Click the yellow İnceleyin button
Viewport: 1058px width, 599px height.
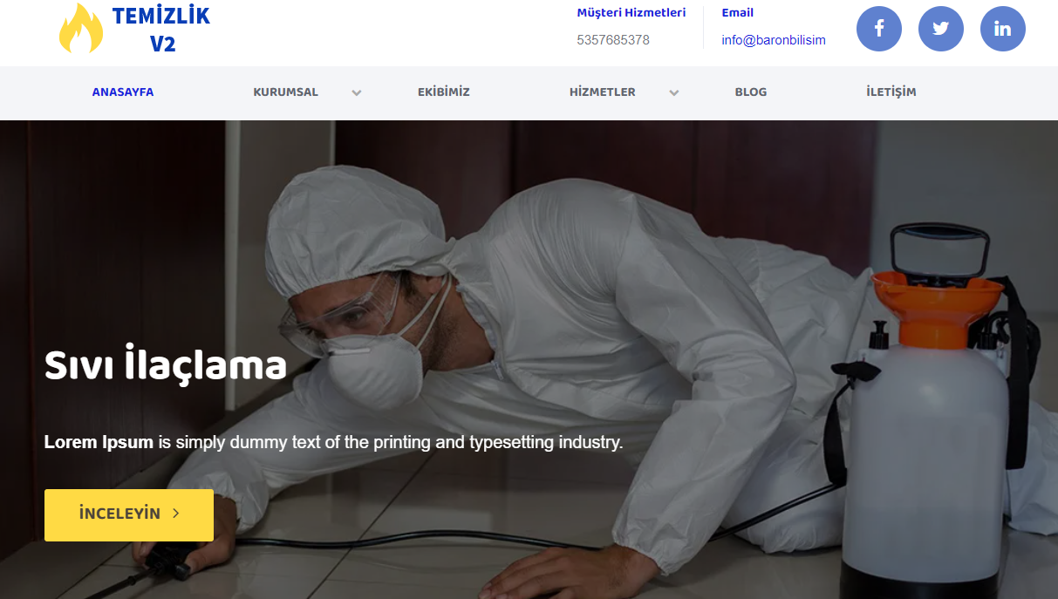point(129,515)
